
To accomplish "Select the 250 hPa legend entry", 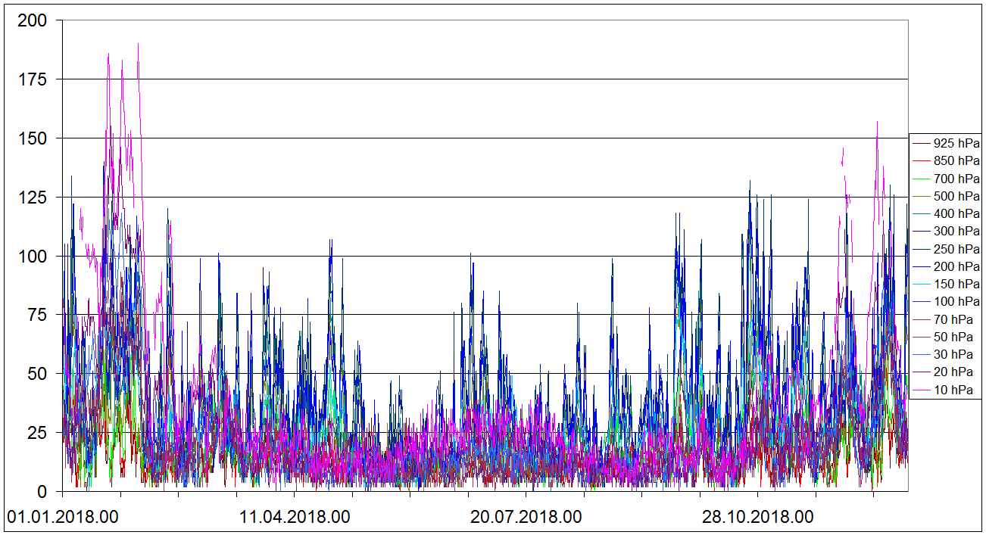I will [956, 249].
